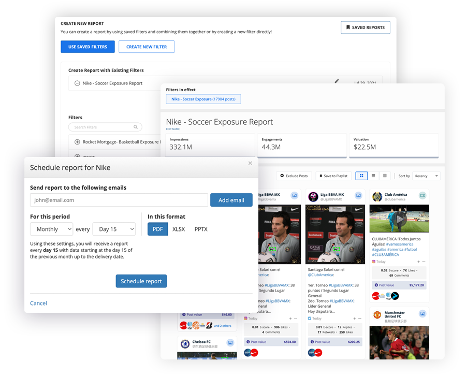The height and width of the screenshot is (375, 466).
Task: Click the Schedule report button
Action: 141,281
